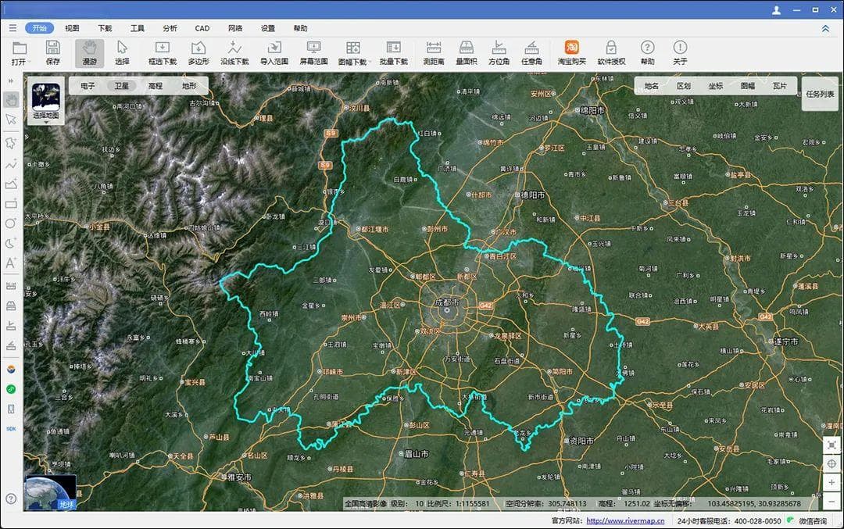Open the 分析 menu tab

(170, 28)
